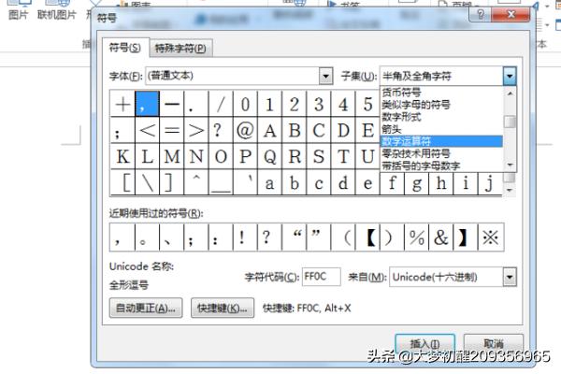Choose the backslash character in the grid
This screenshot has width=561, height=374.
point(147,182)
